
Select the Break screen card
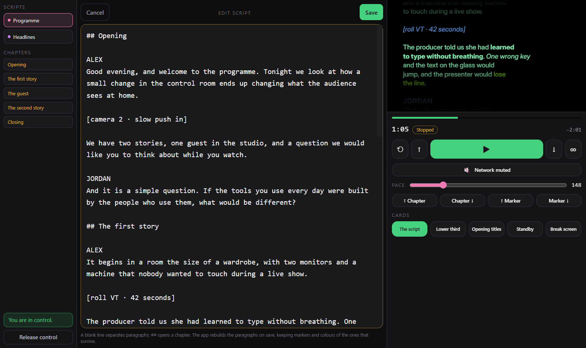click(x=563, y=229)
